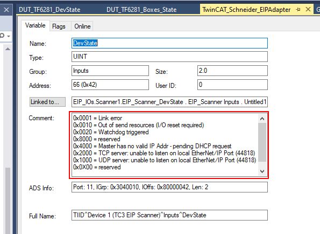Viewport: 320px width, 234px height.
Task: Click the User ID field
Action: click(x=232, y=85)
